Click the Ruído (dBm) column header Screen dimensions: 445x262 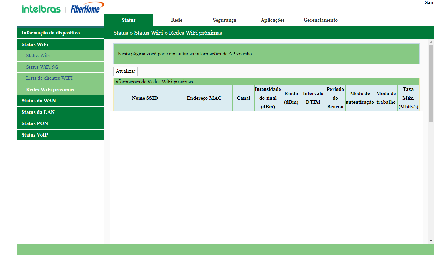tap(291, 98)
